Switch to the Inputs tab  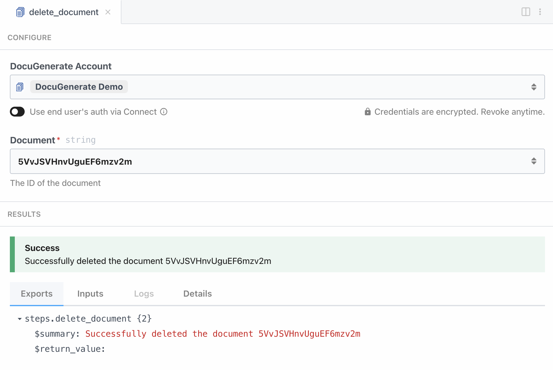(90, 294)
